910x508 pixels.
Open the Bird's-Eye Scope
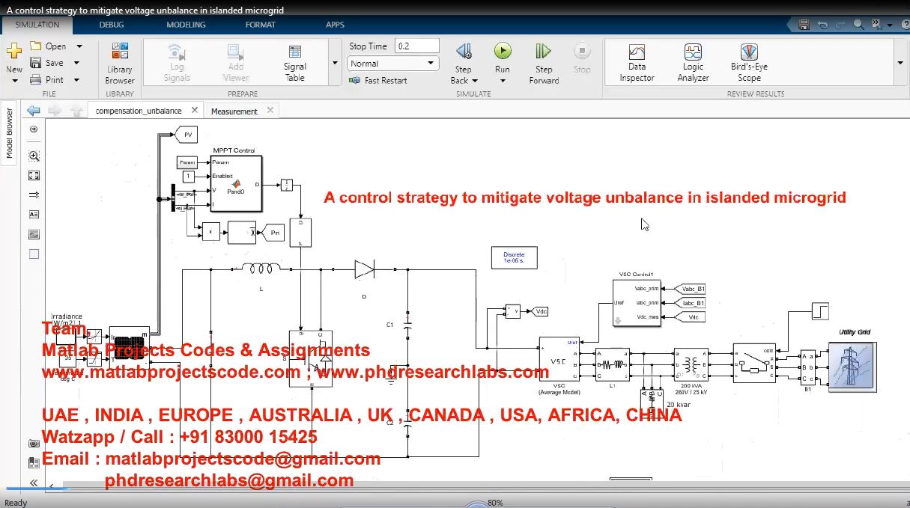tap(749, 63)
